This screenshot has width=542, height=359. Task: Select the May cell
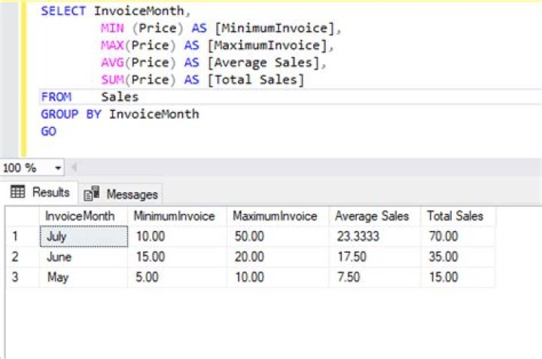point(84,277)
